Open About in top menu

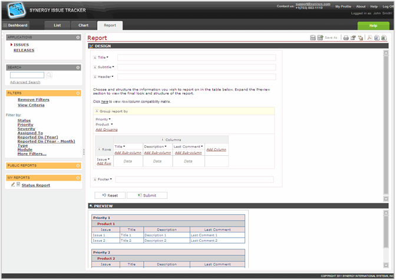click(x=361, y=6)
